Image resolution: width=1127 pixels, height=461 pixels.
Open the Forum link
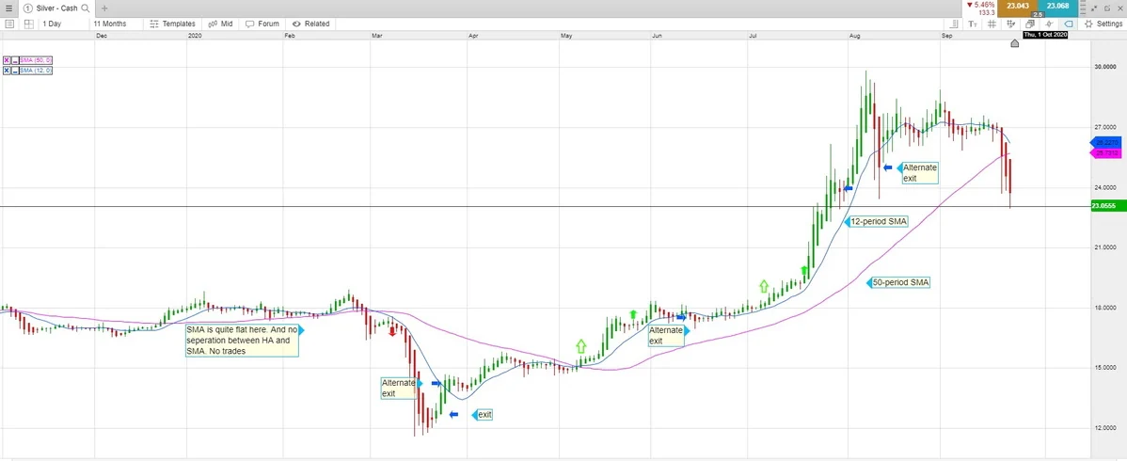click(x=263, y=24)
